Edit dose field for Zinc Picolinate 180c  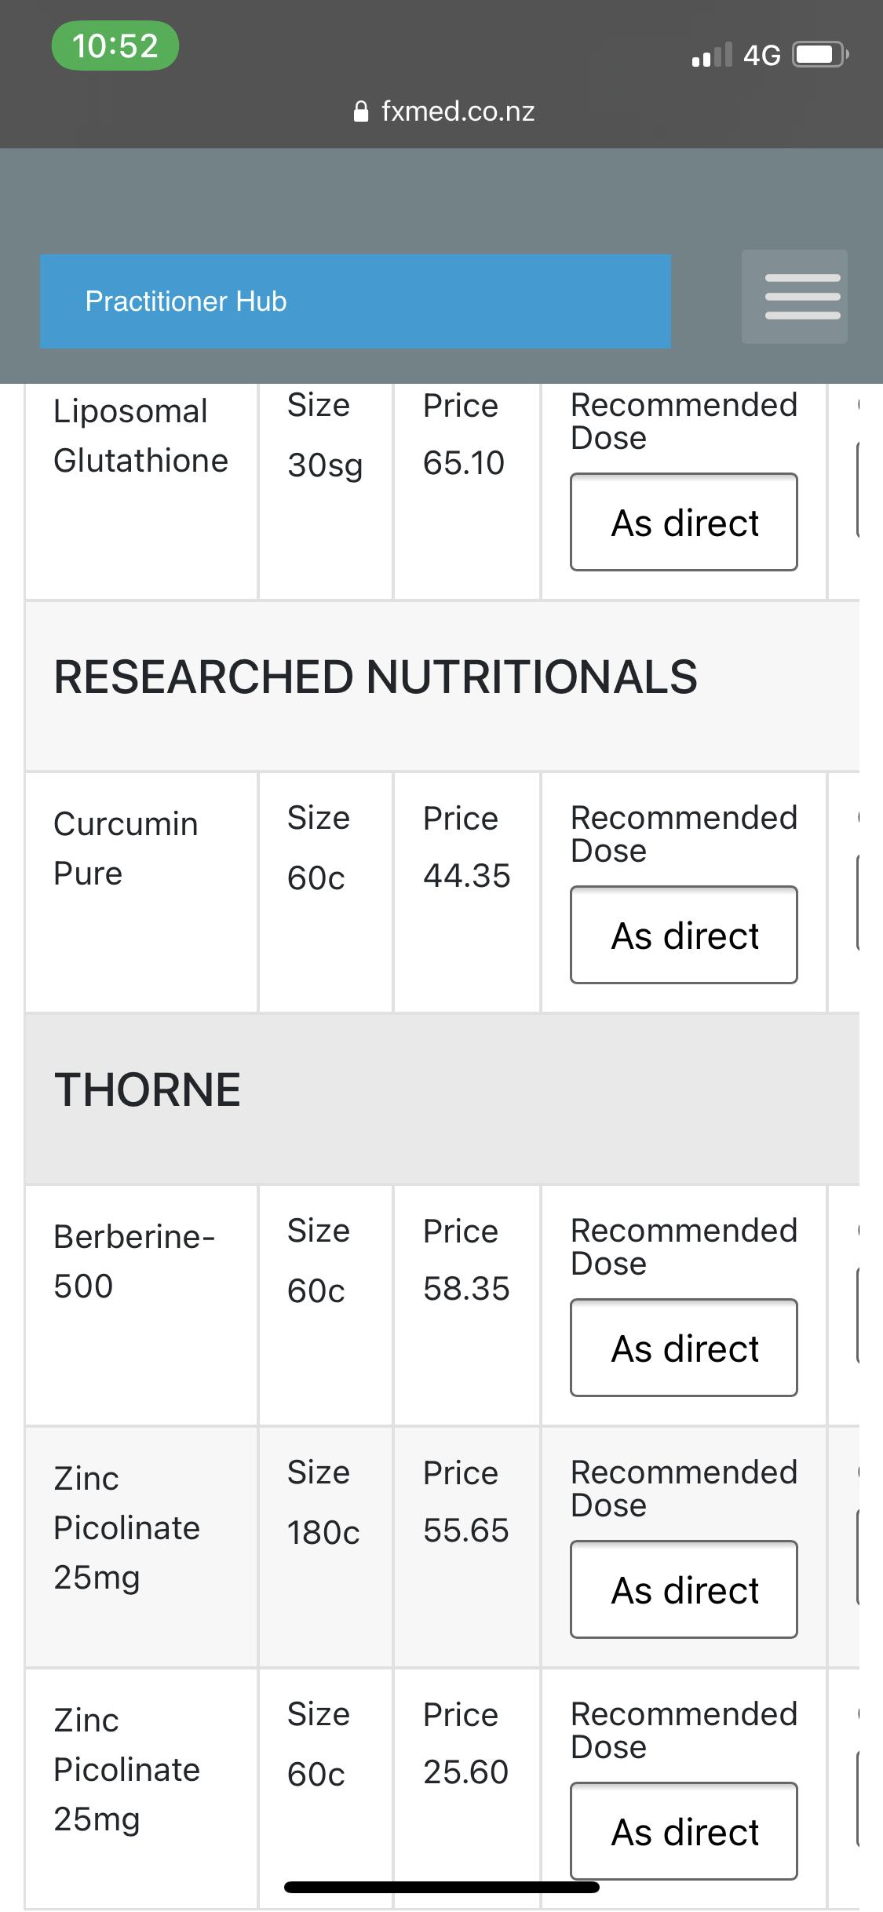[684, 1589]
